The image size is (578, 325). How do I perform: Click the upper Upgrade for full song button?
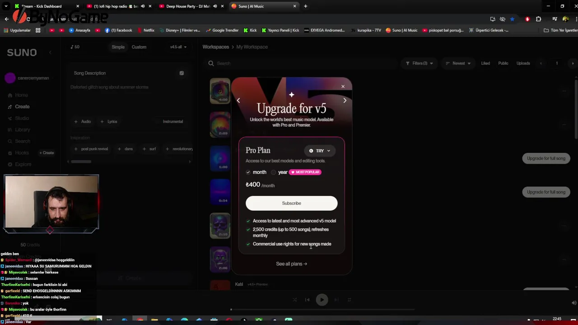(546, 158)
